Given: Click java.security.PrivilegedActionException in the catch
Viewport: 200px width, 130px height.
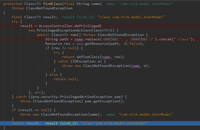Looking at the screenshot, I should [71, 97].
